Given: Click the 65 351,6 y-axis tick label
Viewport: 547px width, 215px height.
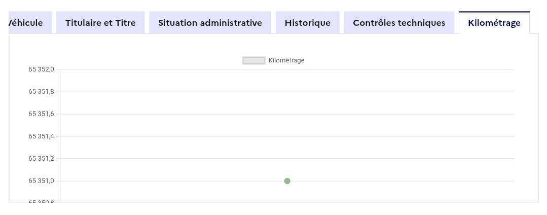Looking at the screenshot, I should 41,114.
